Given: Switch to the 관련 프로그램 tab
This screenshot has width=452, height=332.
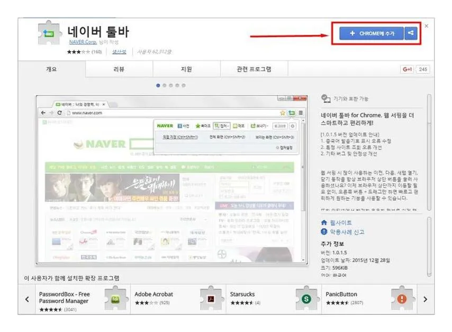Looking at the screenshot, I should 254,69.
